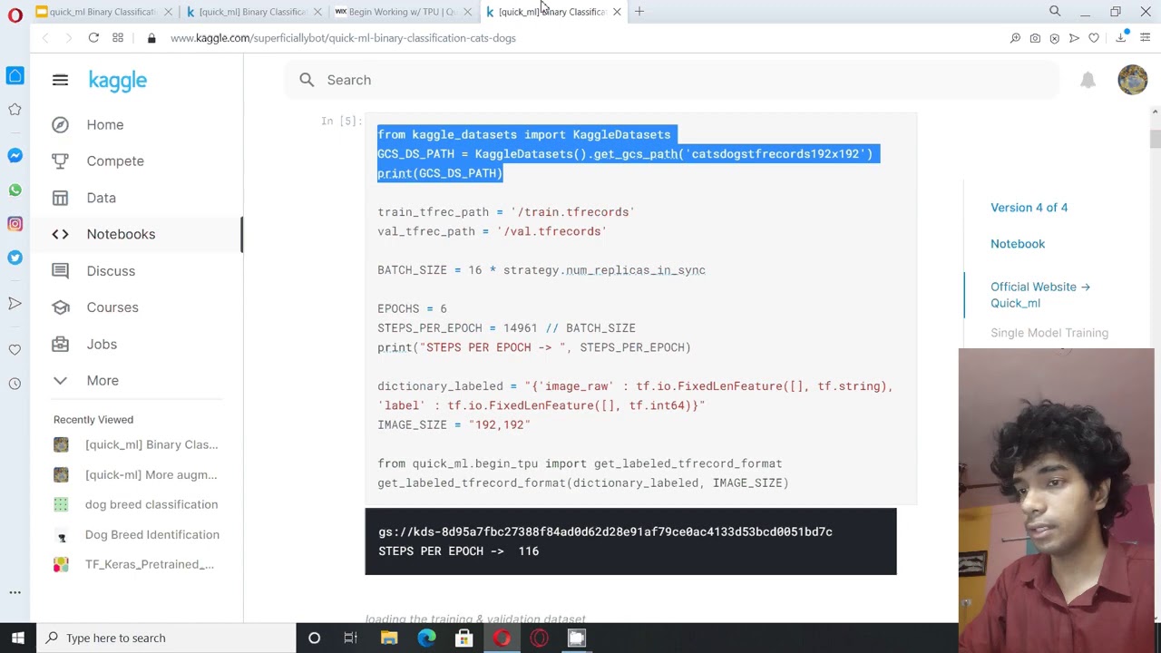Open WhatsApp in Opera sidebar
Image resolution: width=1161 pixels, height=653 pixels.
pos(15,190)
